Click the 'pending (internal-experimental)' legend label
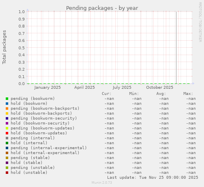This screenshot has height=187, width=204. pos(49,148)
